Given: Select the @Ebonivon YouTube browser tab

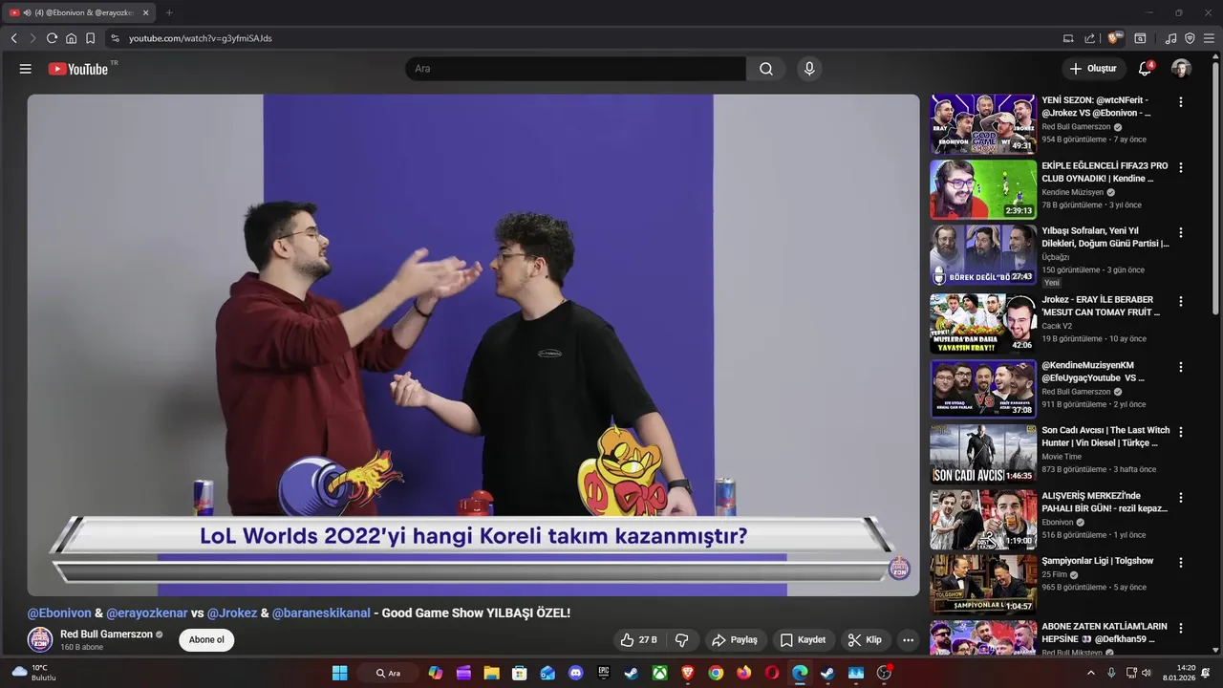Looking at the screenshot, I should click(78, 12).
